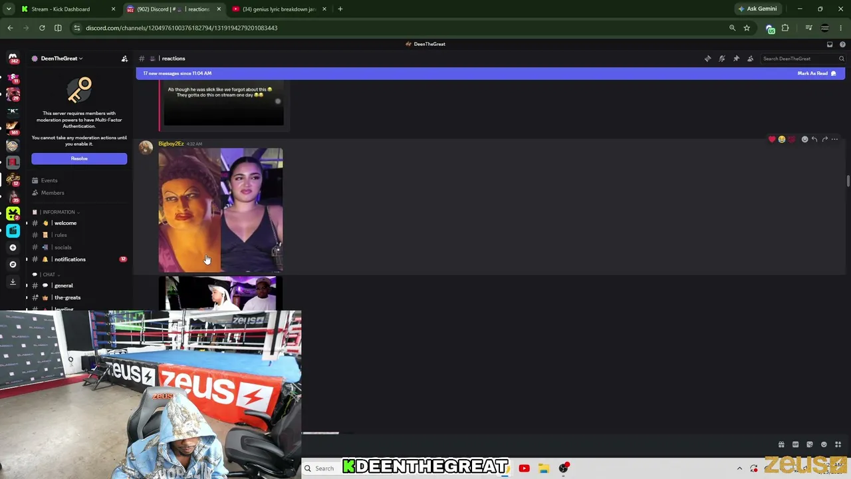Open the welcome channel

[x=78, y=223]
